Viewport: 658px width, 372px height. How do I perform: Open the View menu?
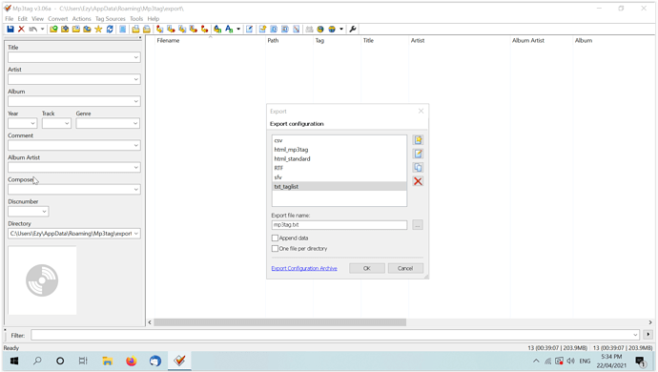point(37,19)
